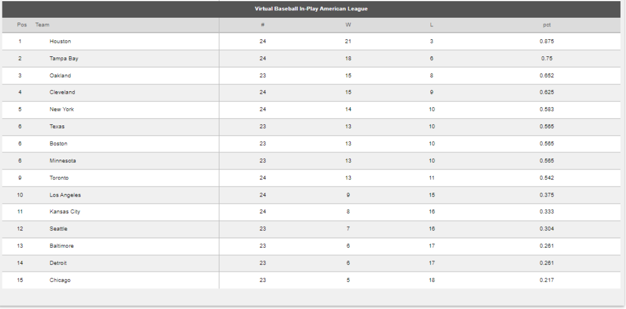
Task: Click the Virtual Baseball In-Play American League title
Action: click(x=311, y=9)
